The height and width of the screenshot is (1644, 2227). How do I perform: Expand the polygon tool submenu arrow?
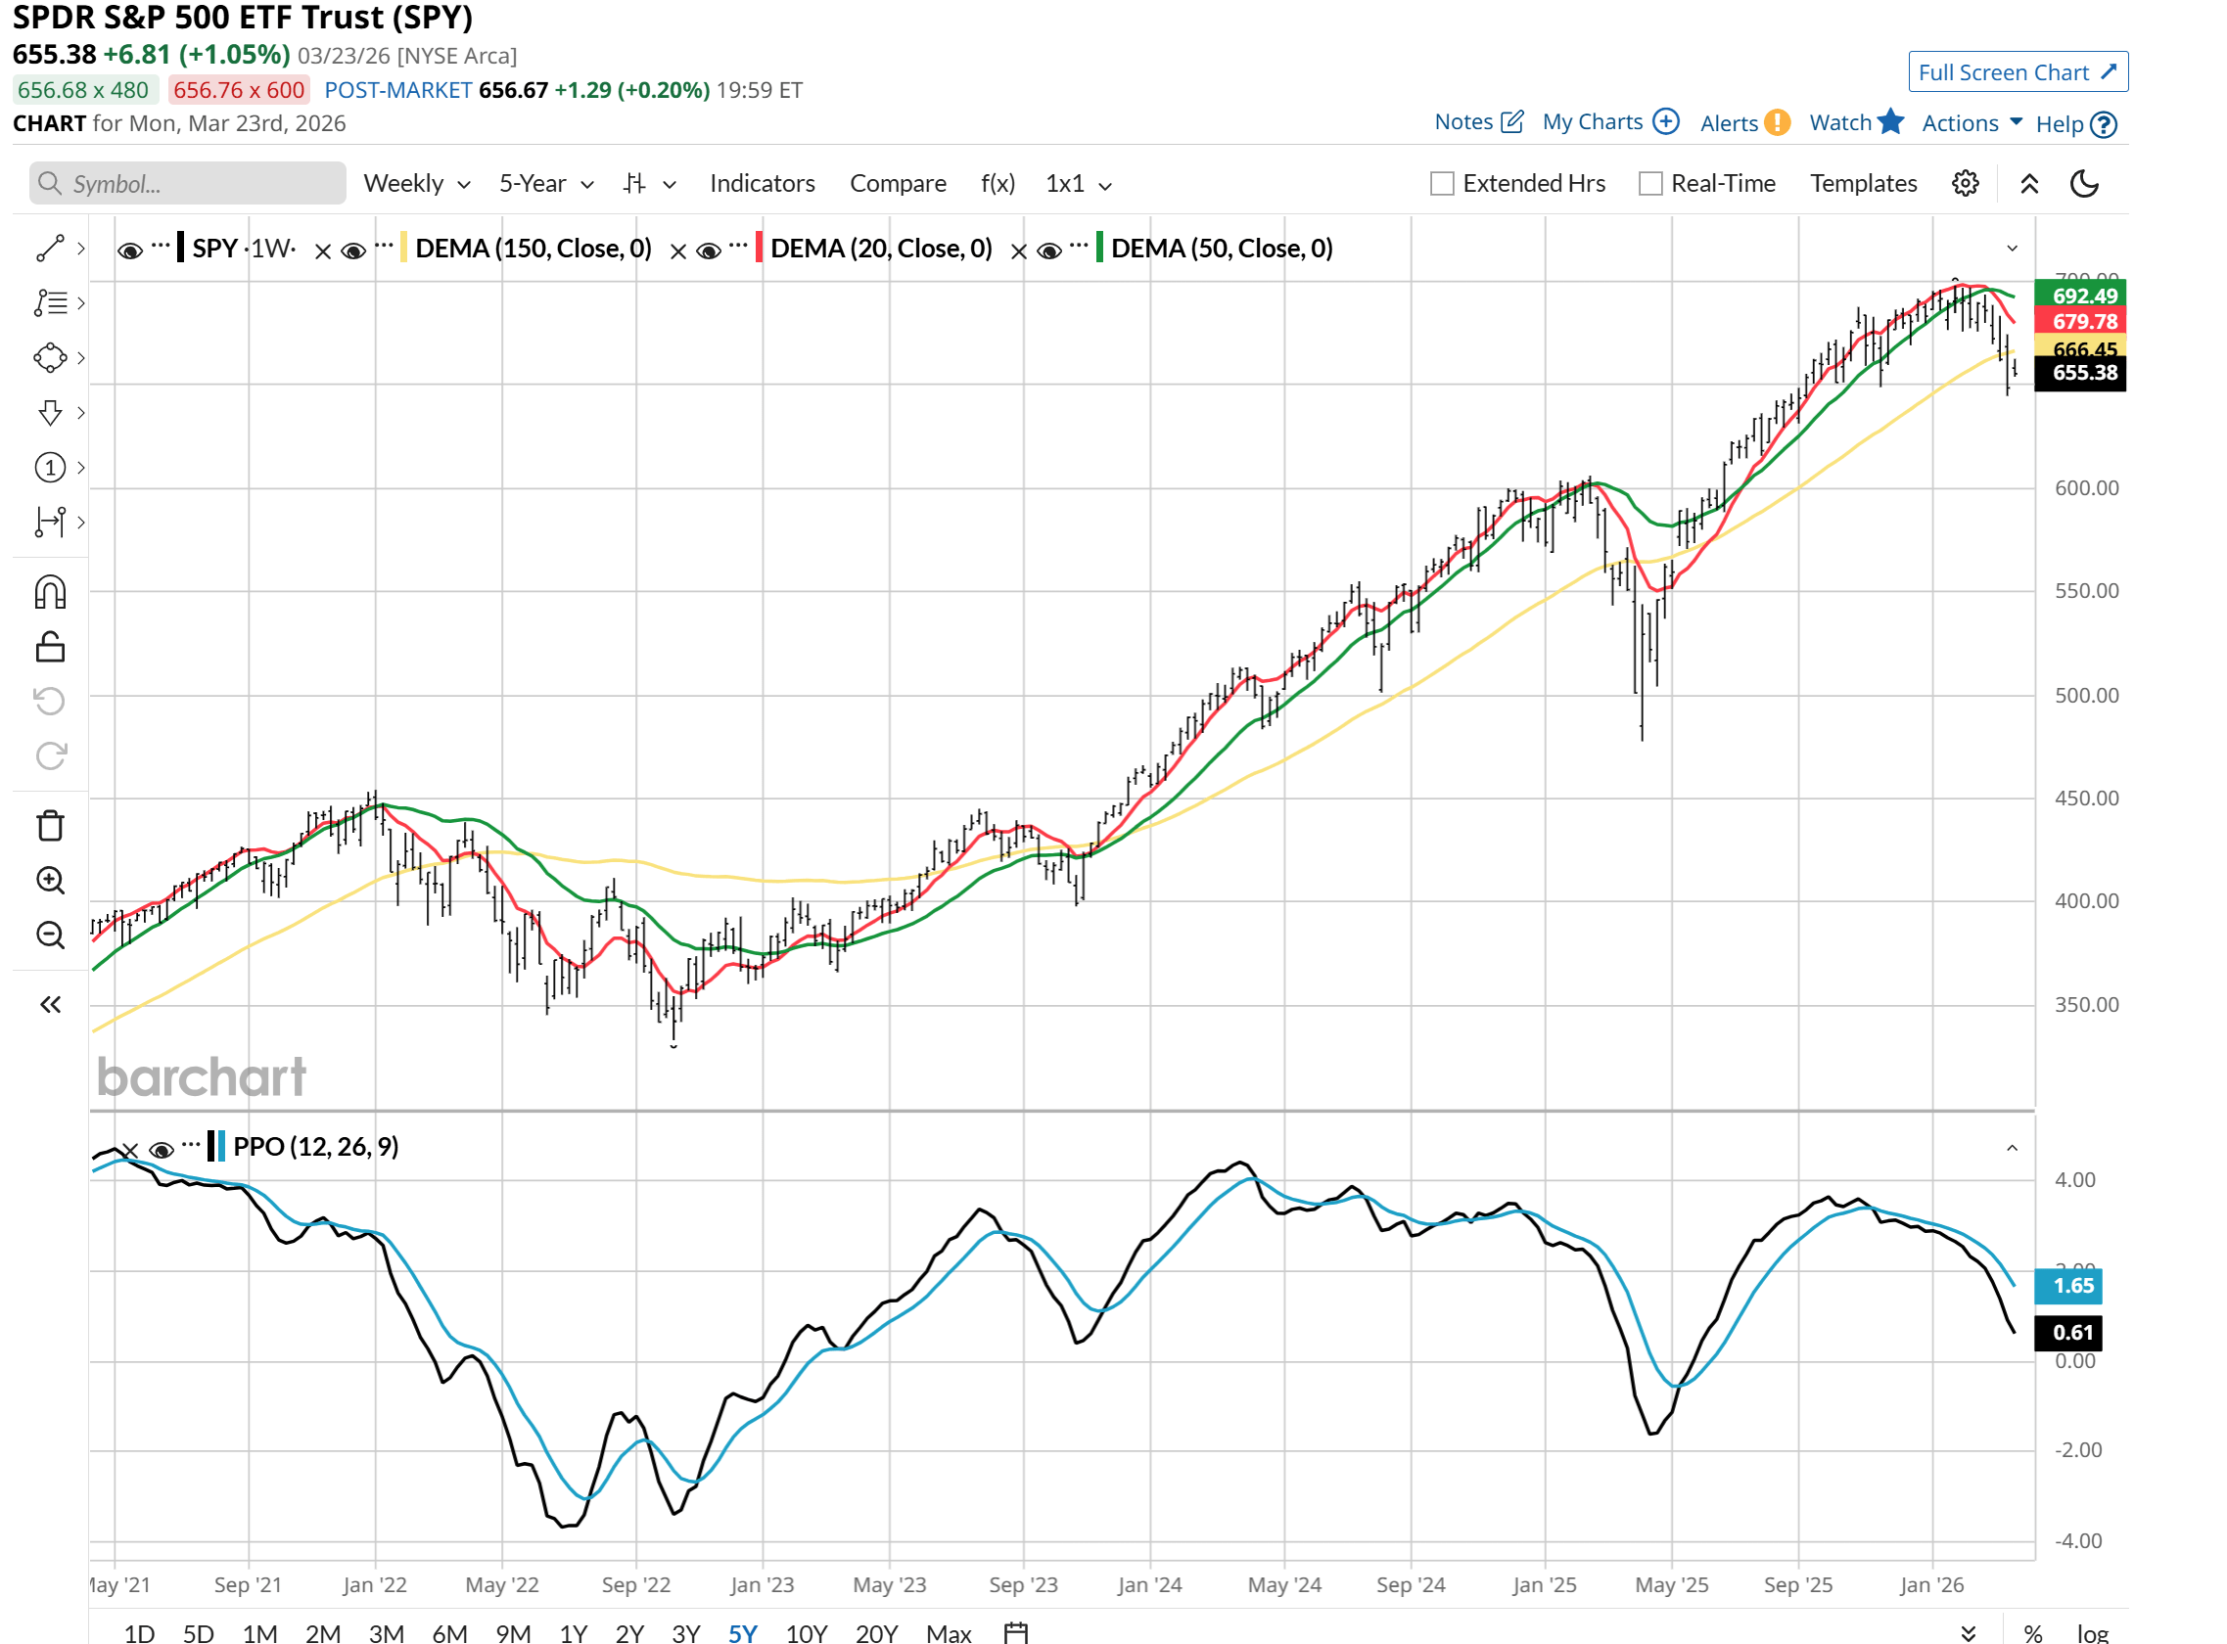80,357
